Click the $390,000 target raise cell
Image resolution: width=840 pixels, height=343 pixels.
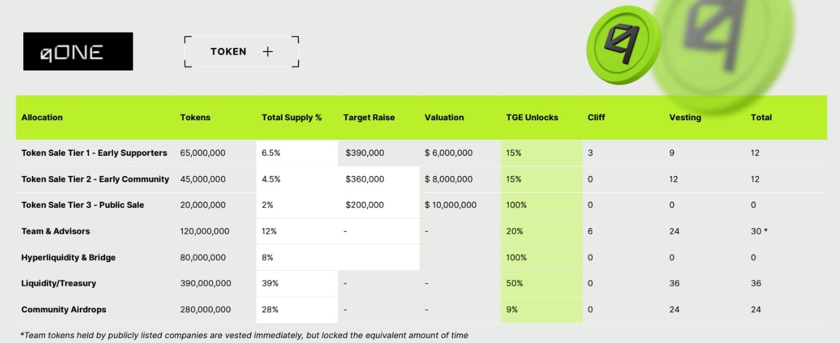coord(365,153)
